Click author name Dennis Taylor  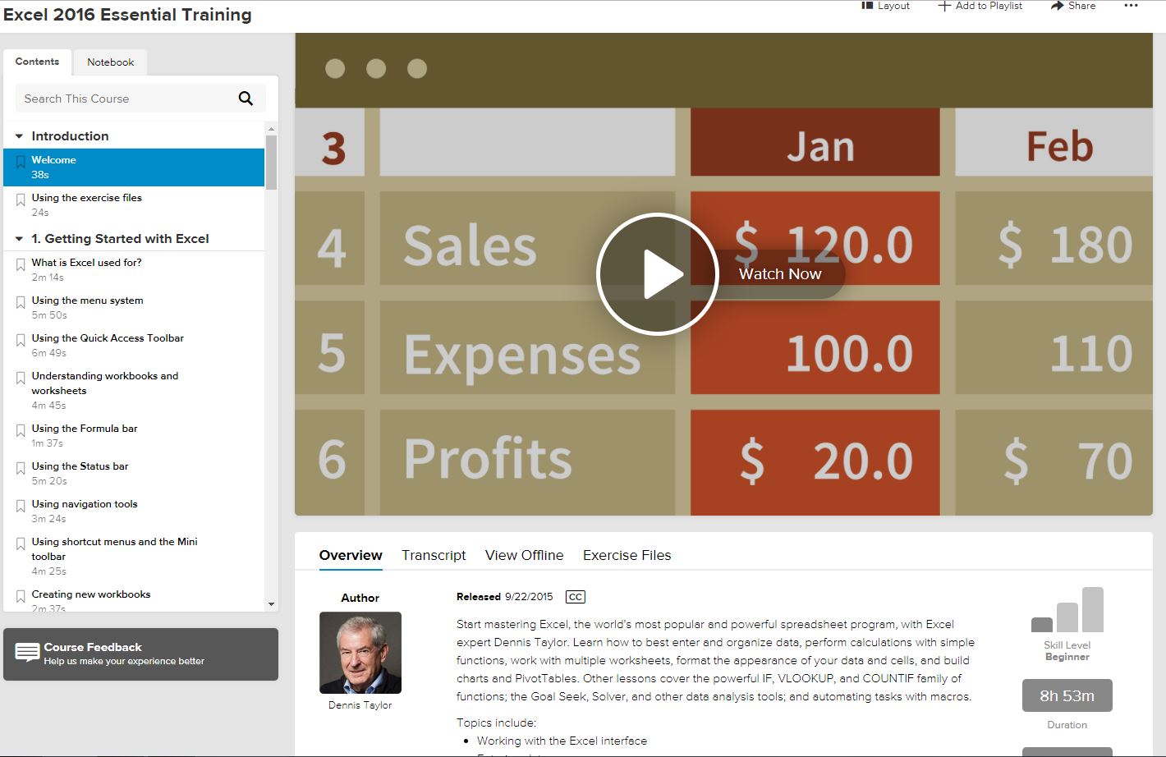pos(360,705)
